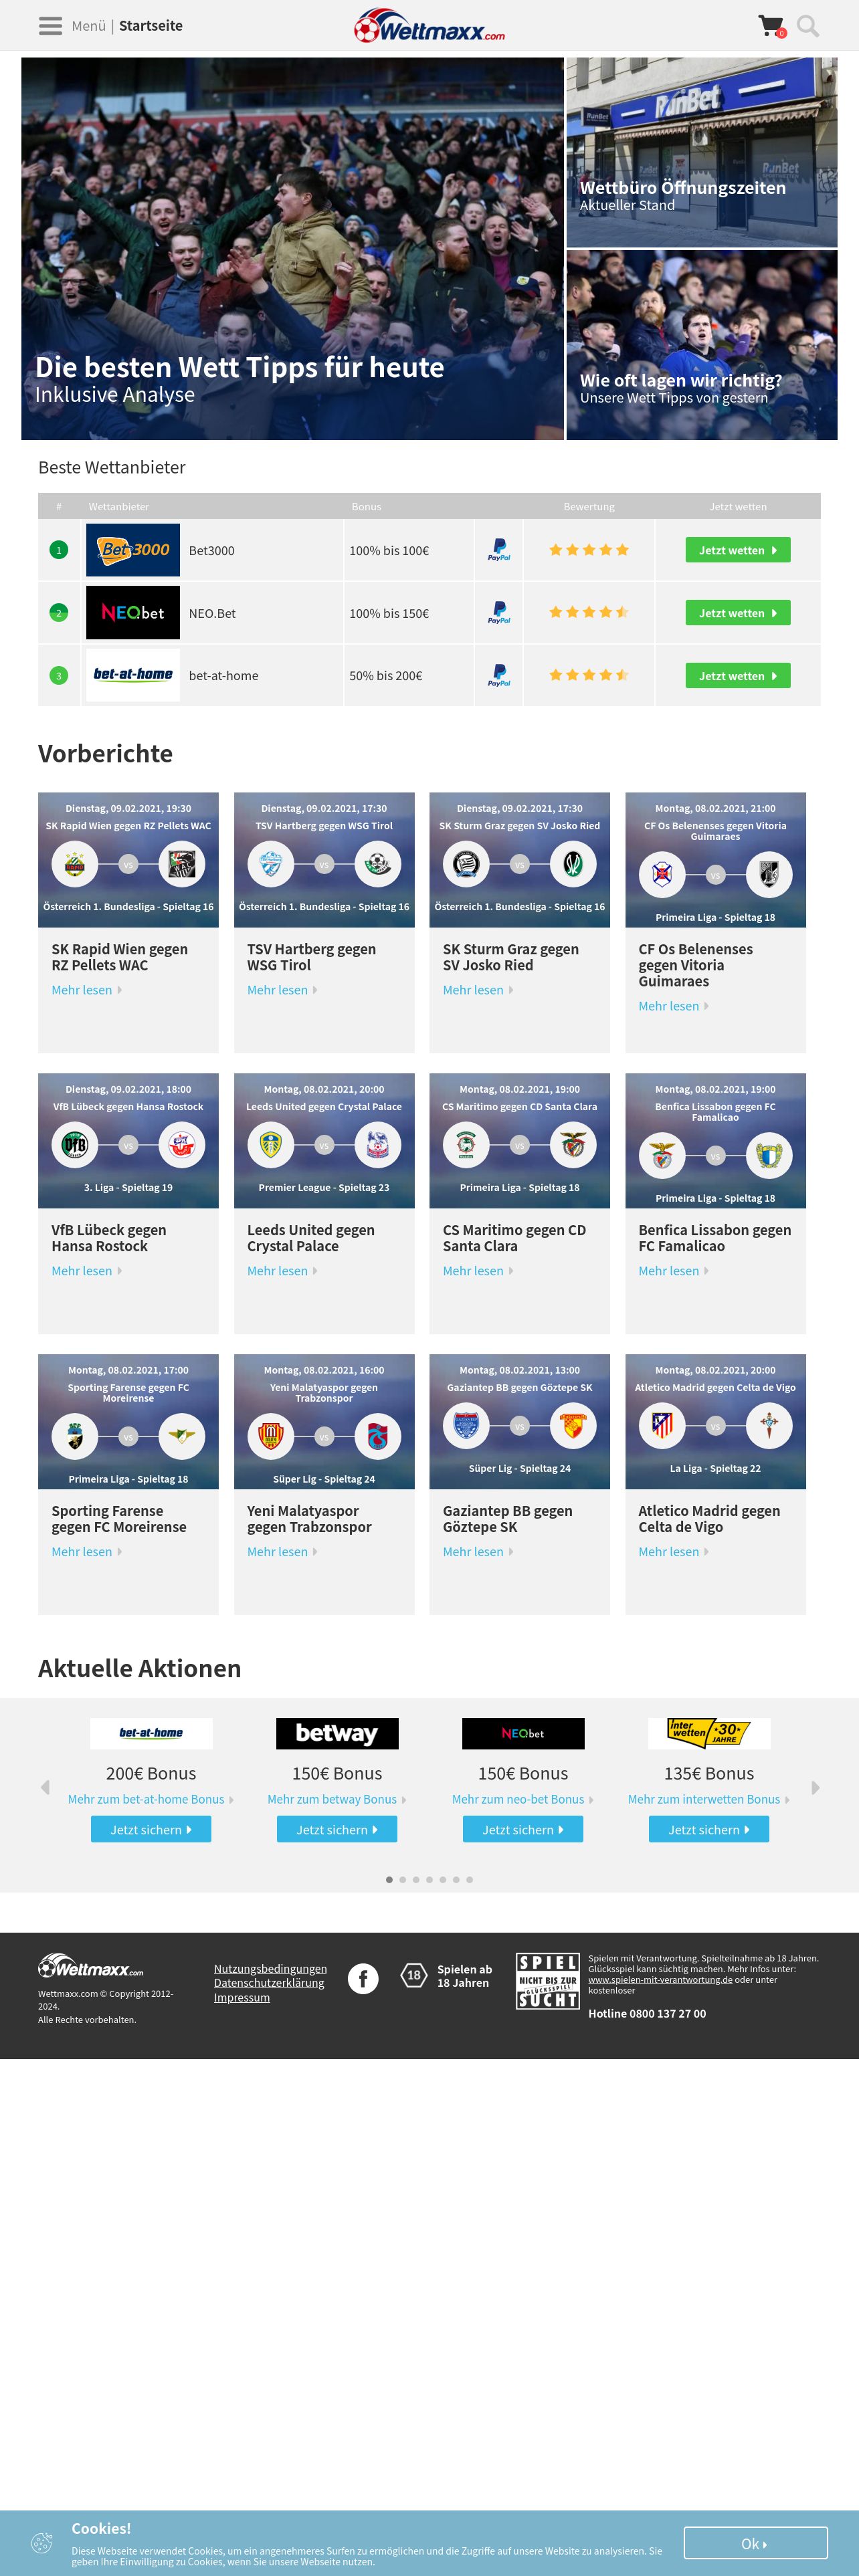Select Startseite in the header navigation

click(x=151, y=26)
